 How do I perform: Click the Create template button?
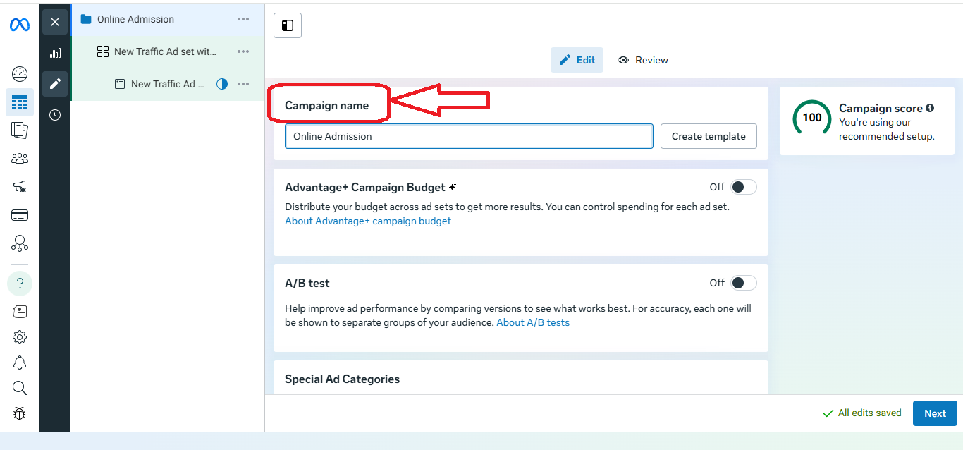click(x=709, y=136)
